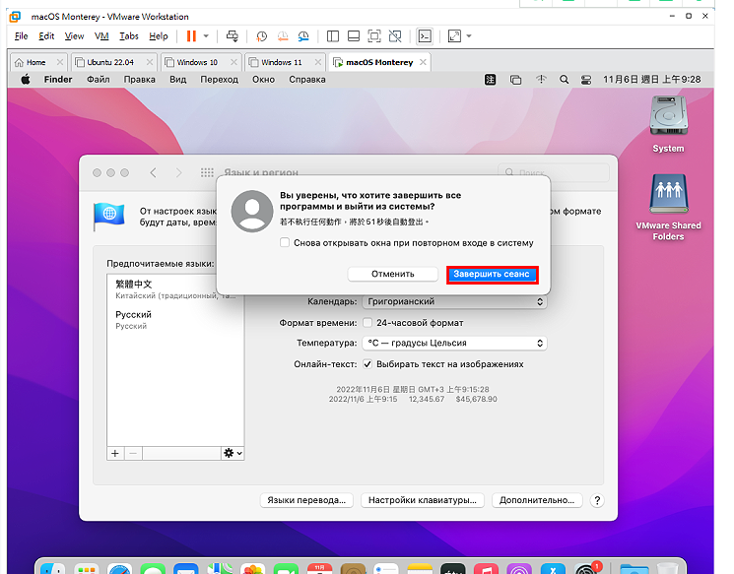Screen dimensions: 734x574
Task: Open the VMware Help menu
Action: [x=159, y=36]
